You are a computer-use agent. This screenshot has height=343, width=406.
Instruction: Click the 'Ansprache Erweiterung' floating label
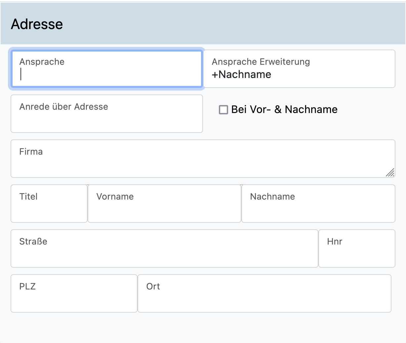(261, 62)
